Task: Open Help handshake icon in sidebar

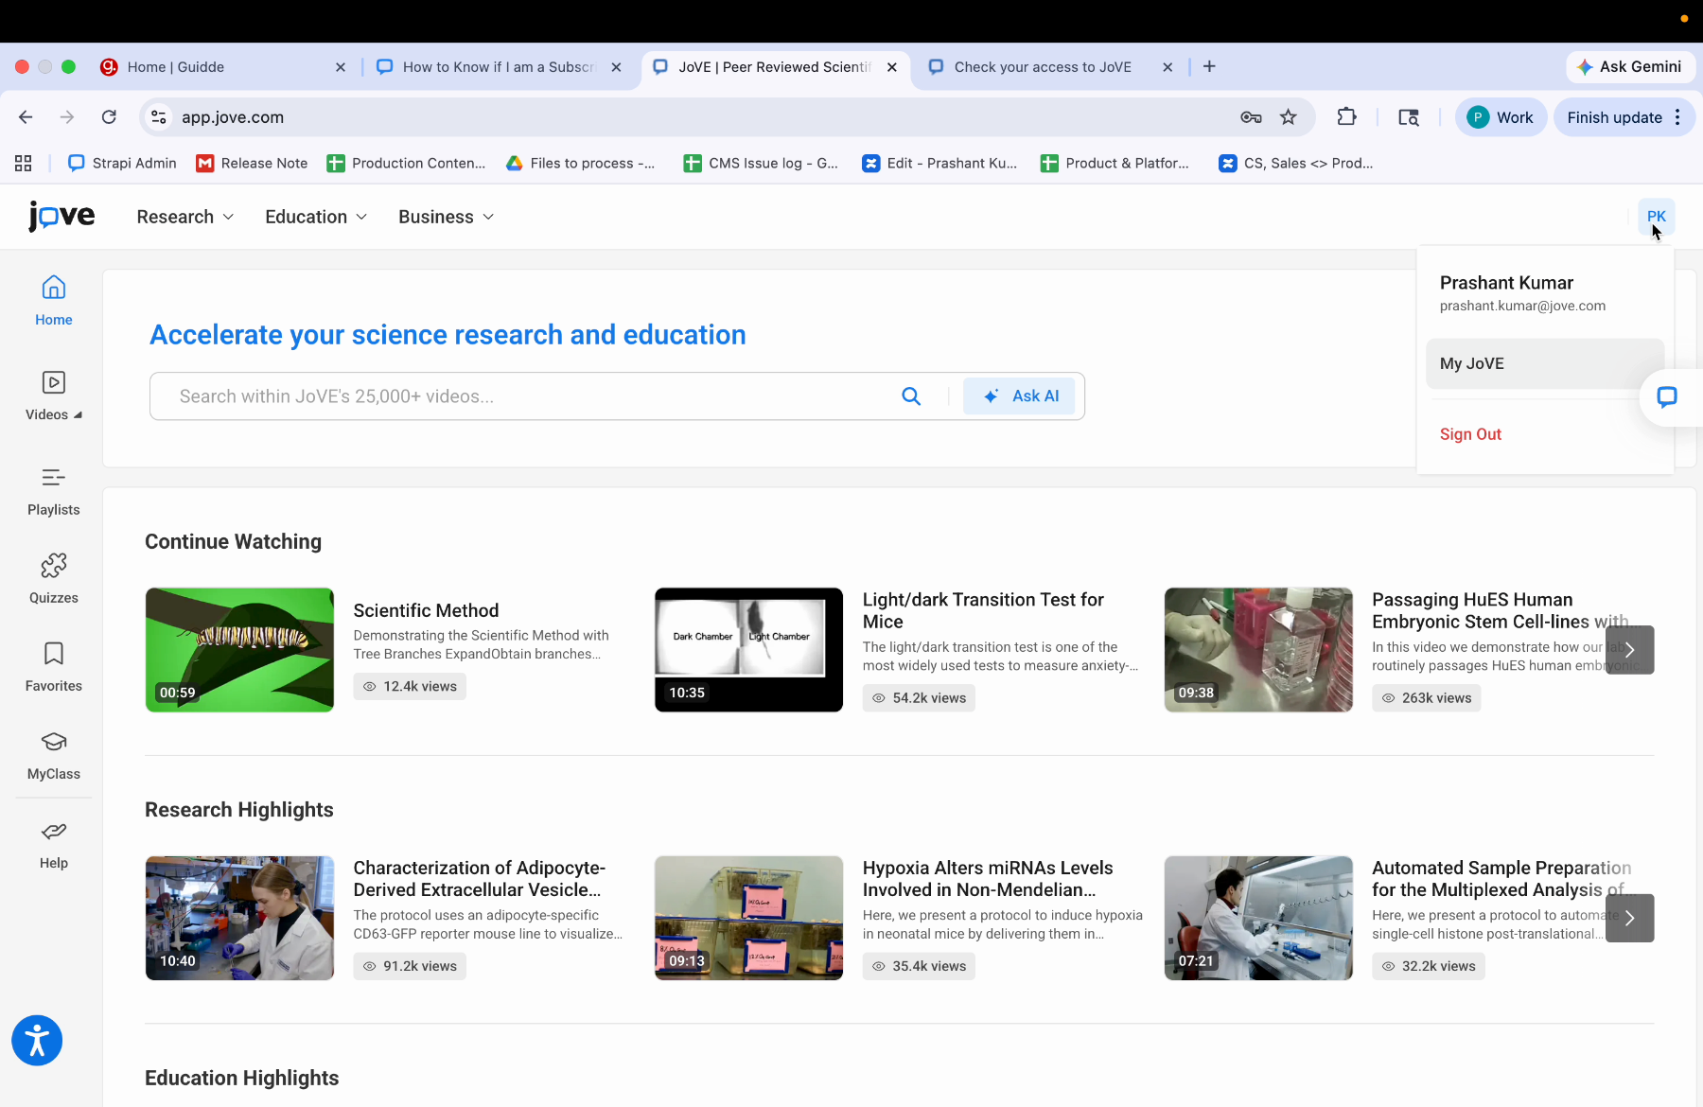Action: (54, 832)
